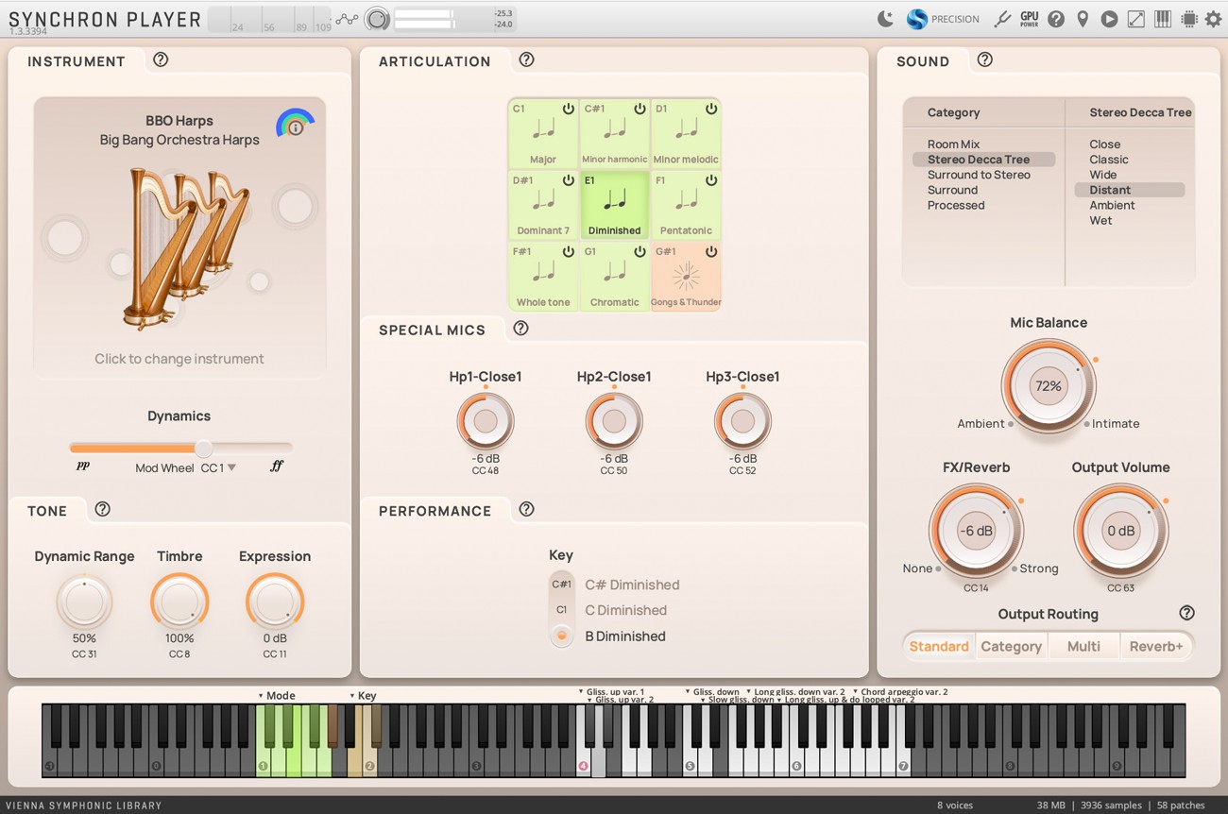Toggle power for the Minor melodic articulation

pos(711,109)
